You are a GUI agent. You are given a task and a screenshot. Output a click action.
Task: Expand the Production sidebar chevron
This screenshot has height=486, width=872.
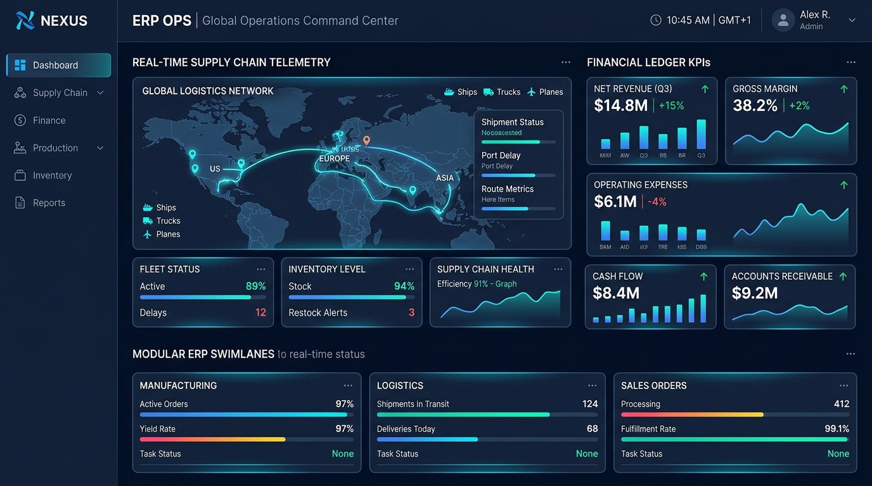pos(100,148)
